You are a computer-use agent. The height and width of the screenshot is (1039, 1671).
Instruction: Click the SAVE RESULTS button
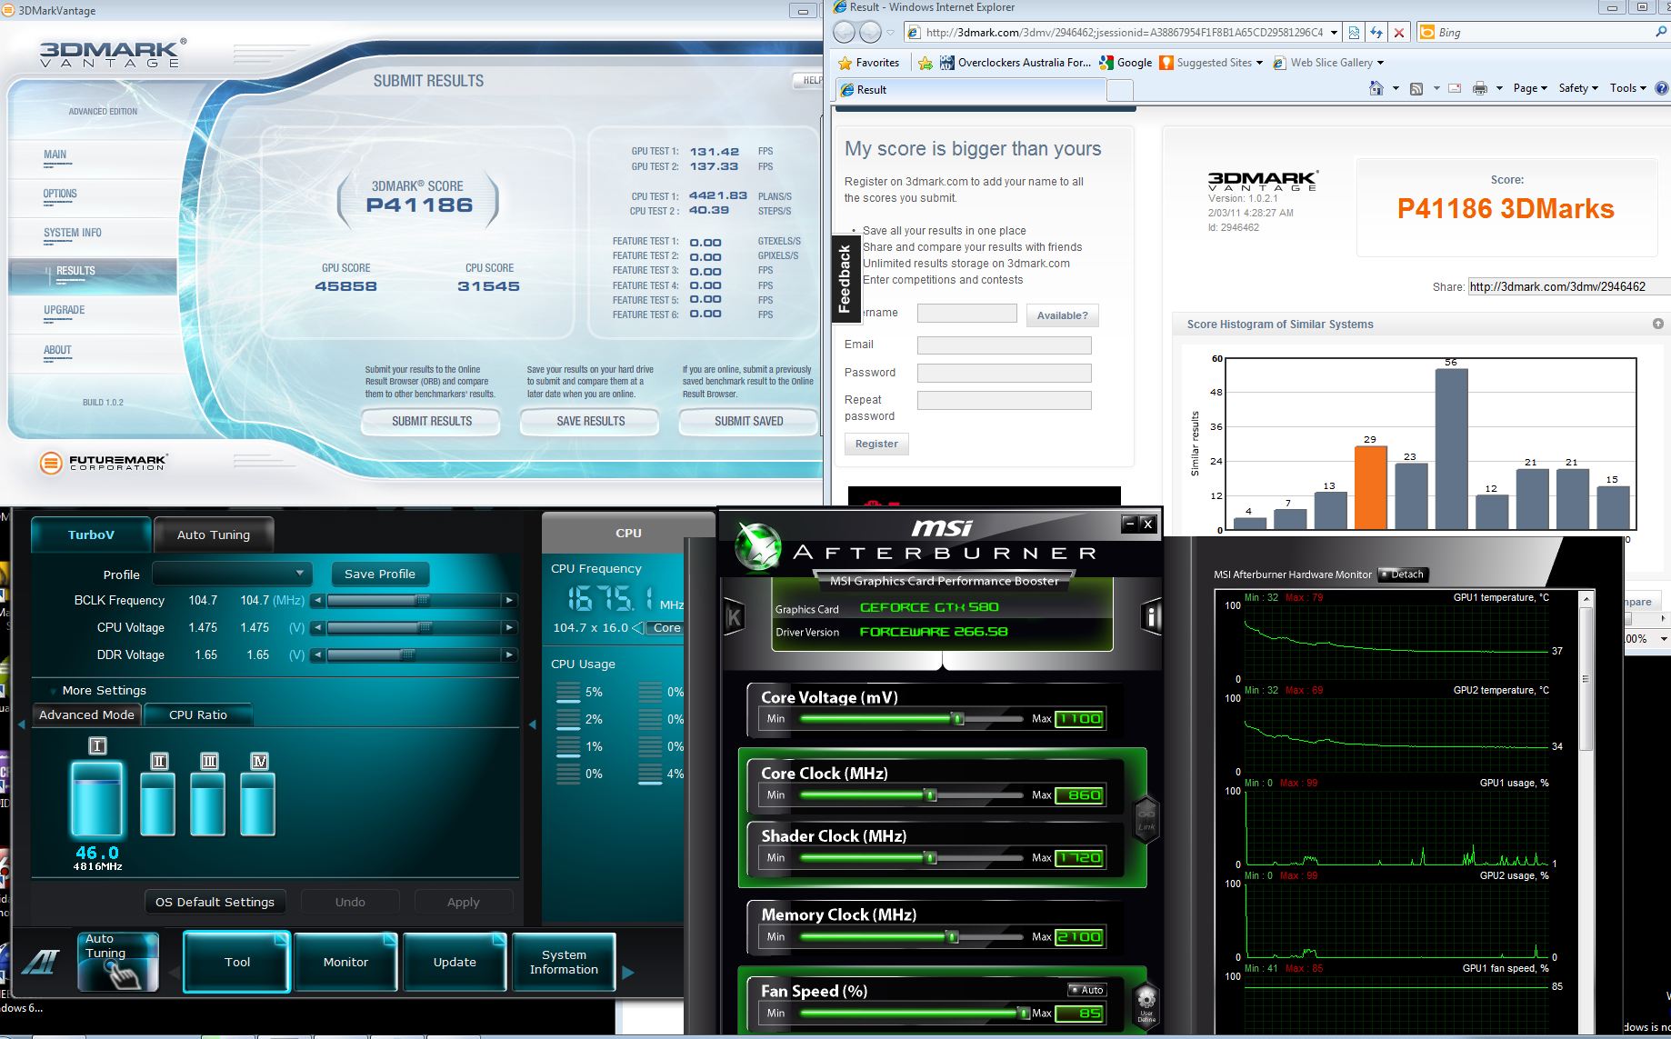tap(590, 421)
